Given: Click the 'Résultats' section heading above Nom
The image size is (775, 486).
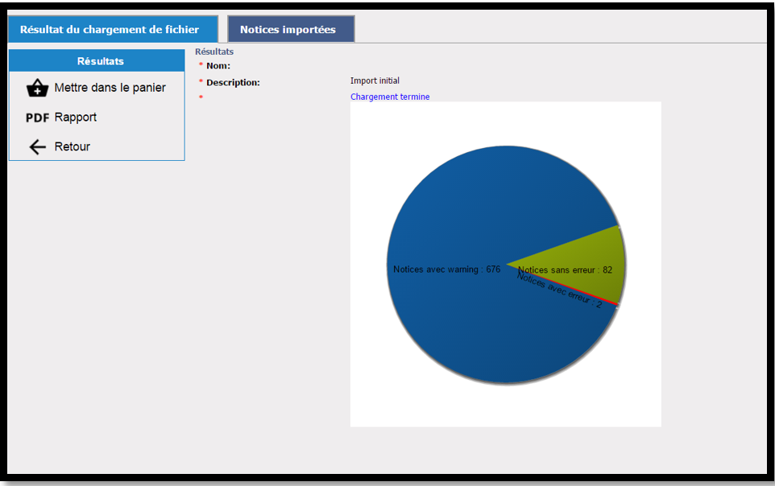Looking at the screenshot, I should point(214,51).
